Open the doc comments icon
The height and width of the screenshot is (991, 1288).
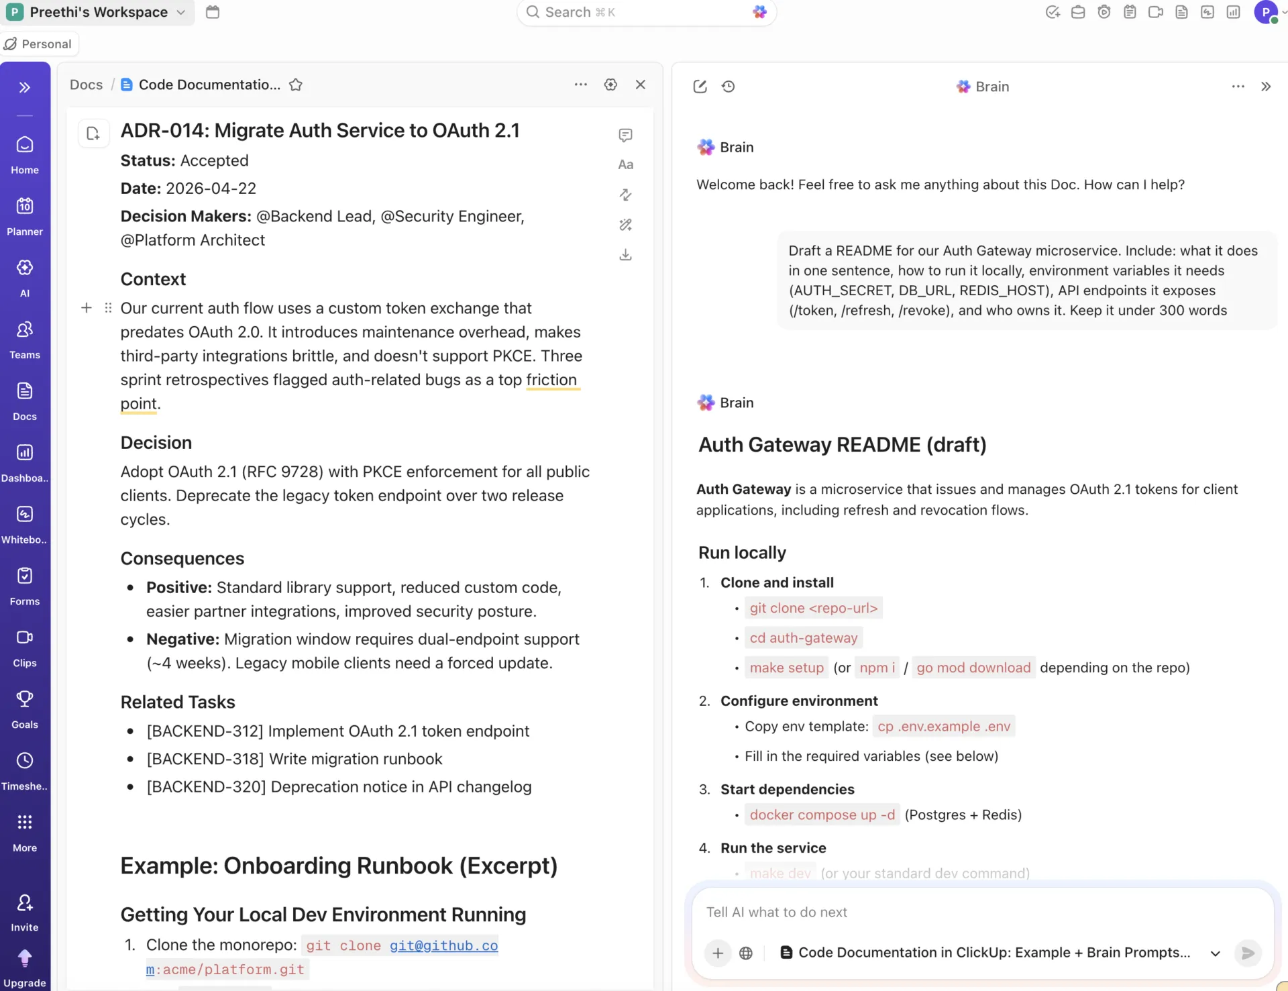click(x=625, y=135)
